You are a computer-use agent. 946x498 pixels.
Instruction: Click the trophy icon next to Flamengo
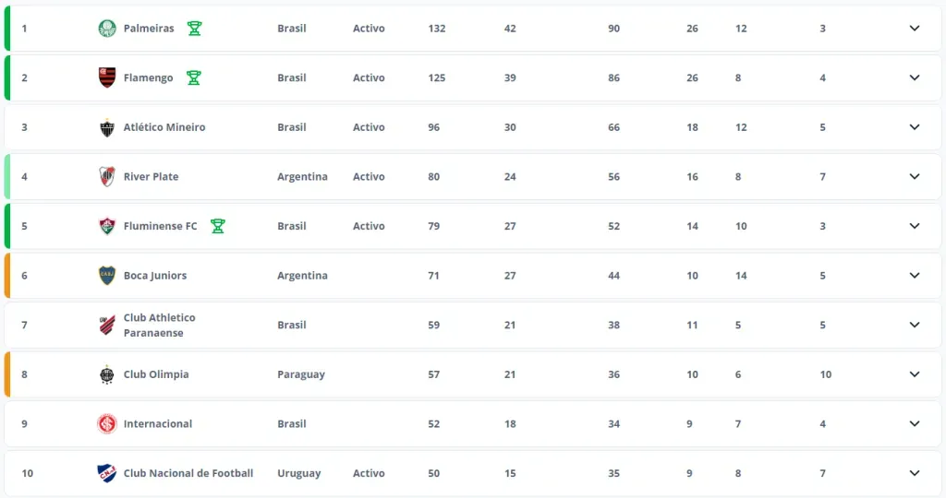pos(193,77)
